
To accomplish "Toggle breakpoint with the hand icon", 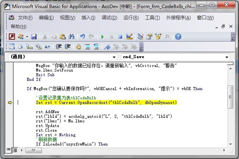I will click(x=79, y=47).
